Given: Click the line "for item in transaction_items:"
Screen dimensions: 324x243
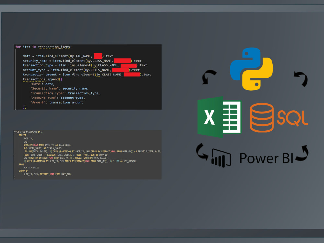Looking at the screenshot, I should 43,47.
